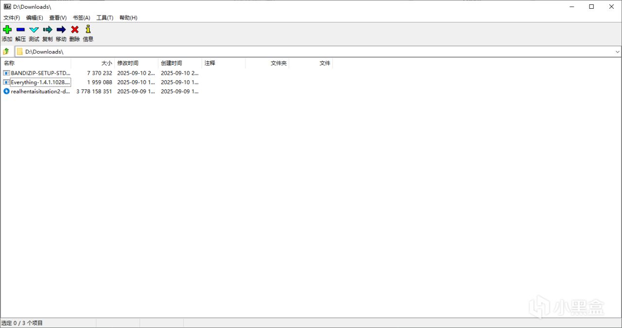Minimize the 7-Zip window
This screenshot has height=328, width=622.
coord(571,7)
